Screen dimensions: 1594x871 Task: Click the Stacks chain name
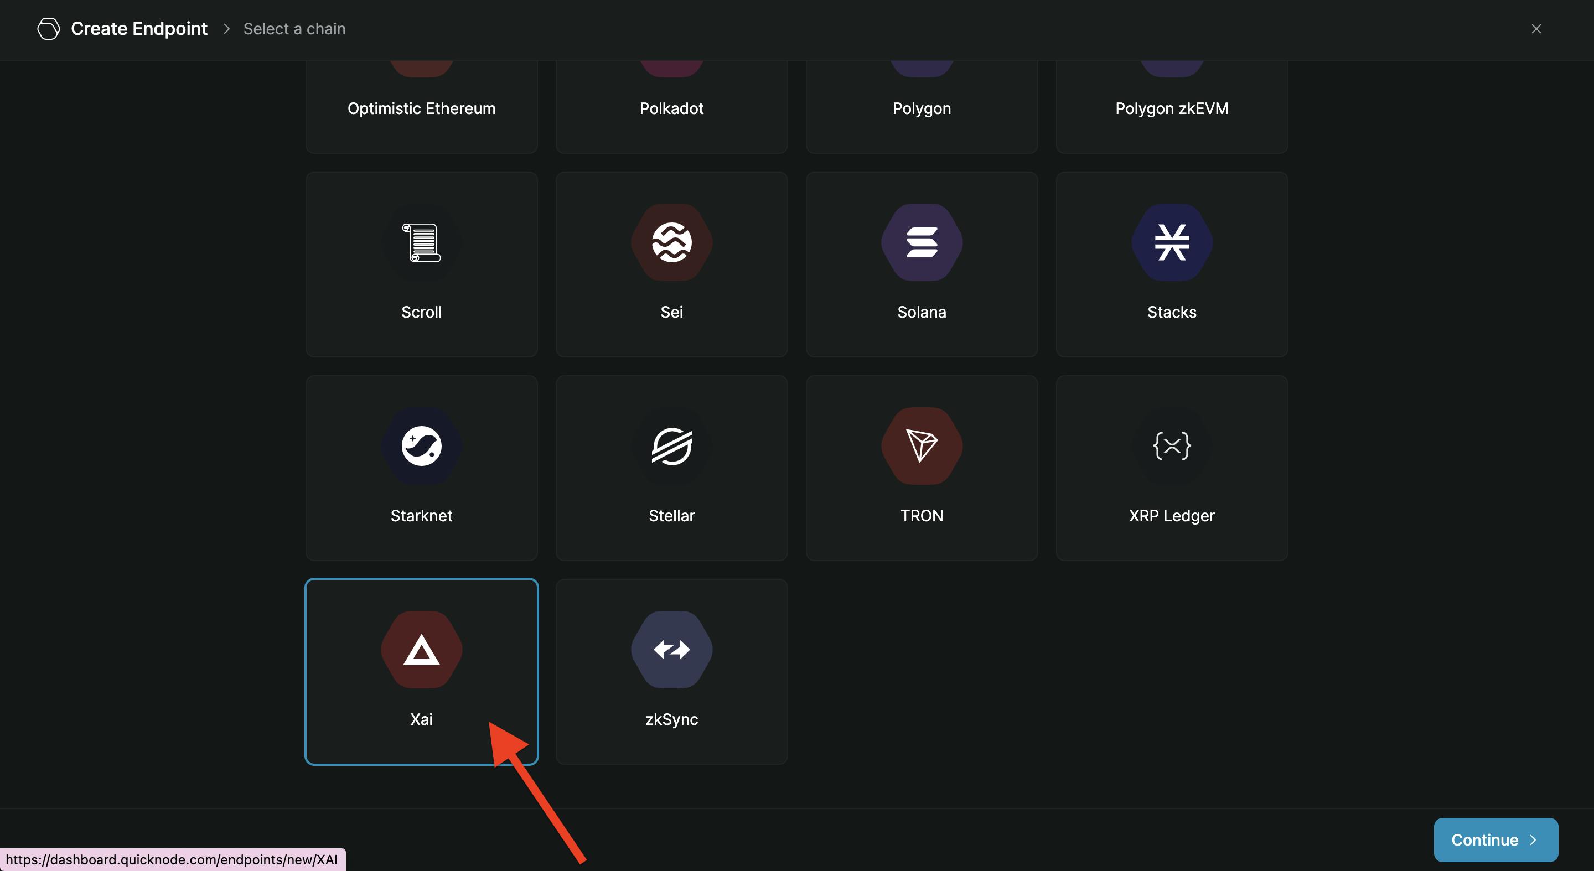1171,312
